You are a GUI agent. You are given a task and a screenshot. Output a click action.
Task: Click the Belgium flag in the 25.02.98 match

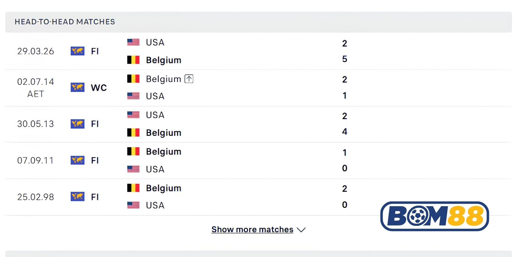[133, 188]
